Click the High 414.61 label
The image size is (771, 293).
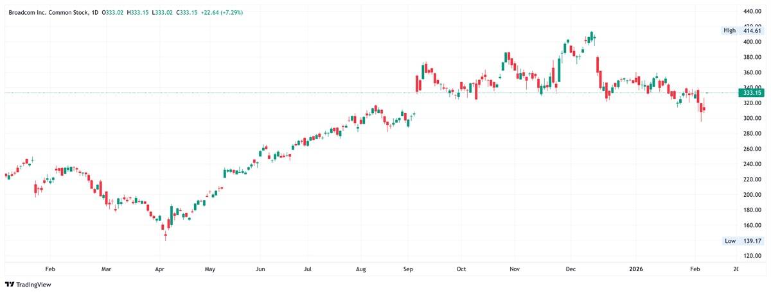pyautogui.click(x=741, y=31)
